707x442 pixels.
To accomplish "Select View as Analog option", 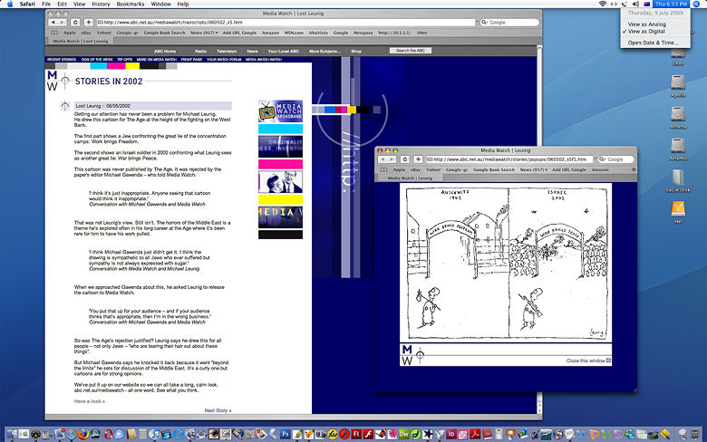I will [x=646, y=24].
